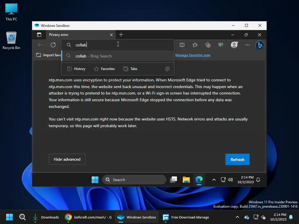Maximize the Windows Sandbox window
Screen dimensions: 299x224
(x=246, y=26)
